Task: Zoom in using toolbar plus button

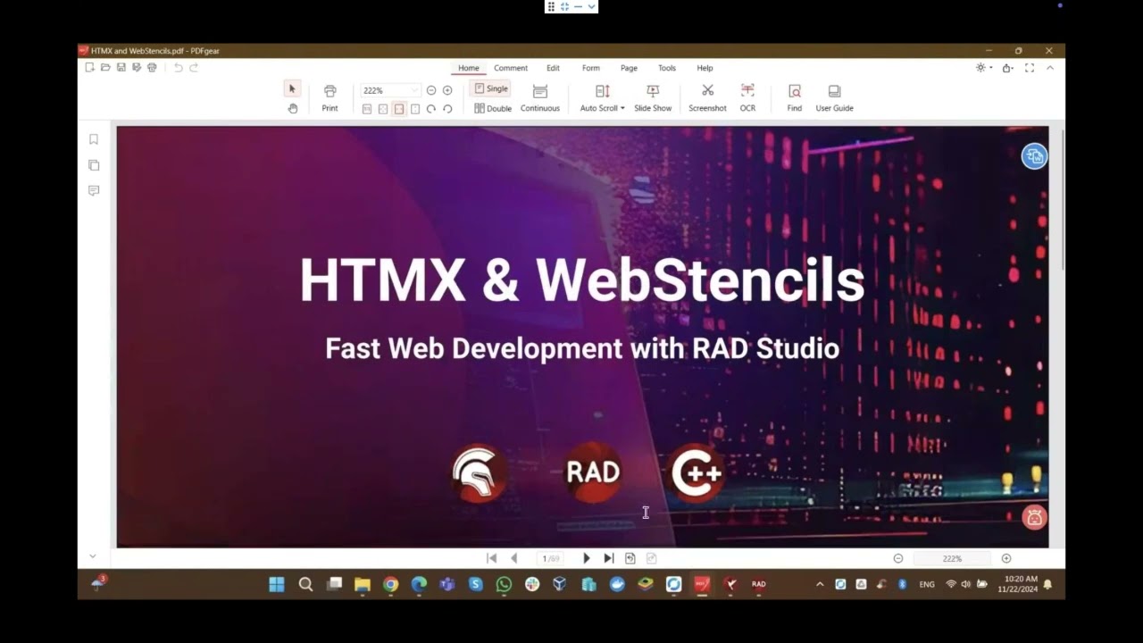Action: pos(447,90)
